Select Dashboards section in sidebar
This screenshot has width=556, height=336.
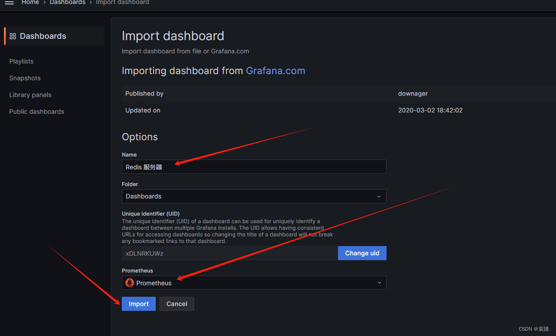coord(54,36)
